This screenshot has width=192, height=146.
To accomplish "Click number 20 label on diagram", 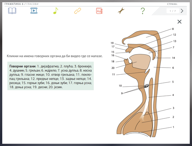I will click(x=113, y=68).
